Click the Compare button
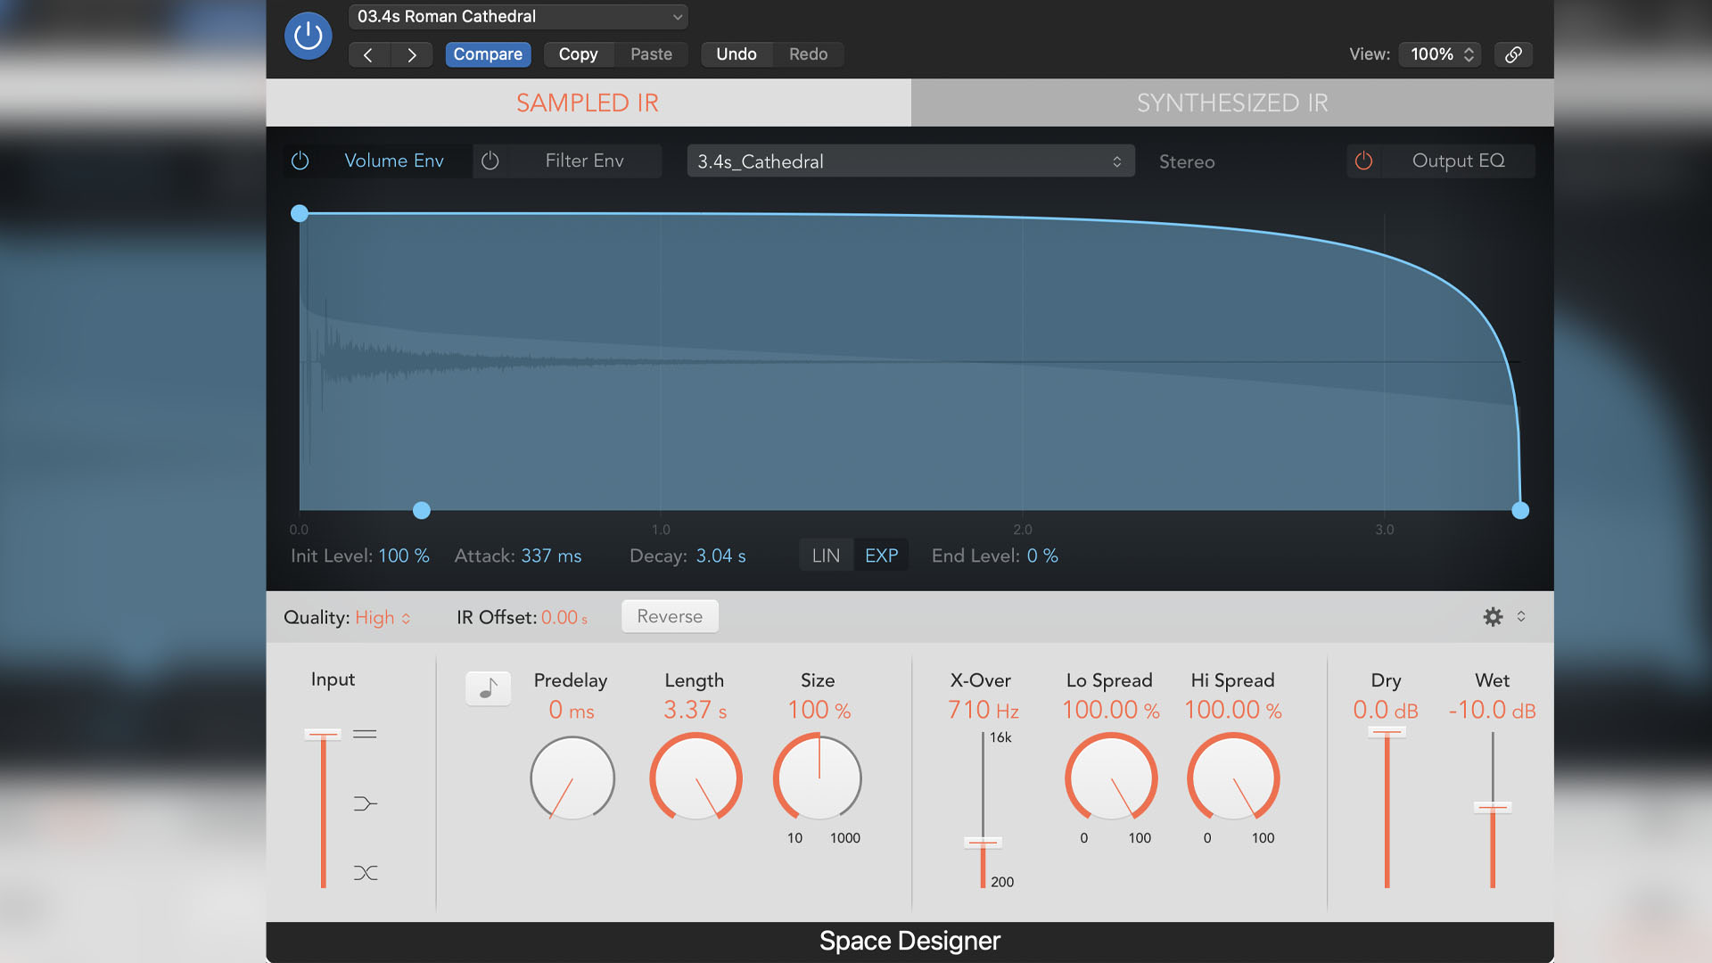This screenshot has width=1712, height=963. pos(488,54)
